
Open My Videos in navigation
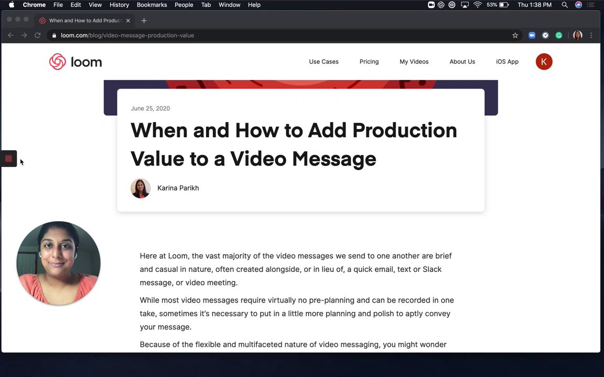pos(414,62)
